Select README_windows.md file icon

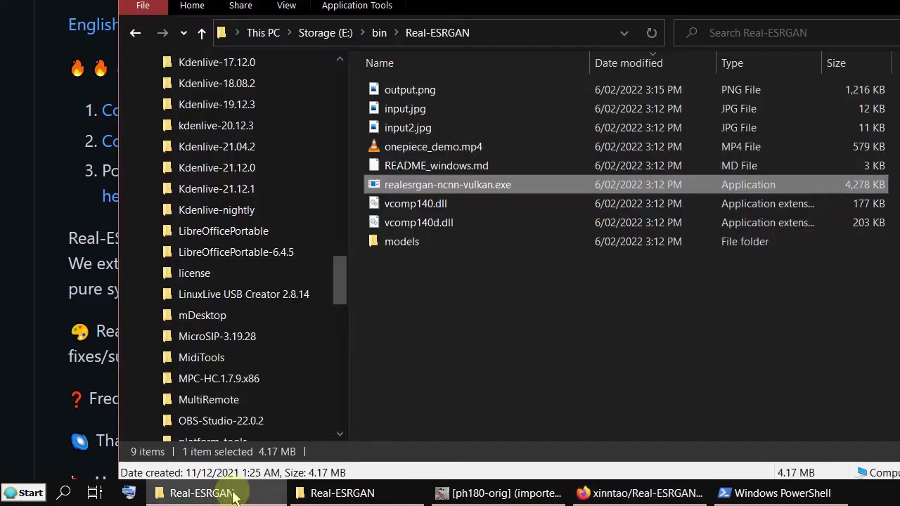[373, 166]
